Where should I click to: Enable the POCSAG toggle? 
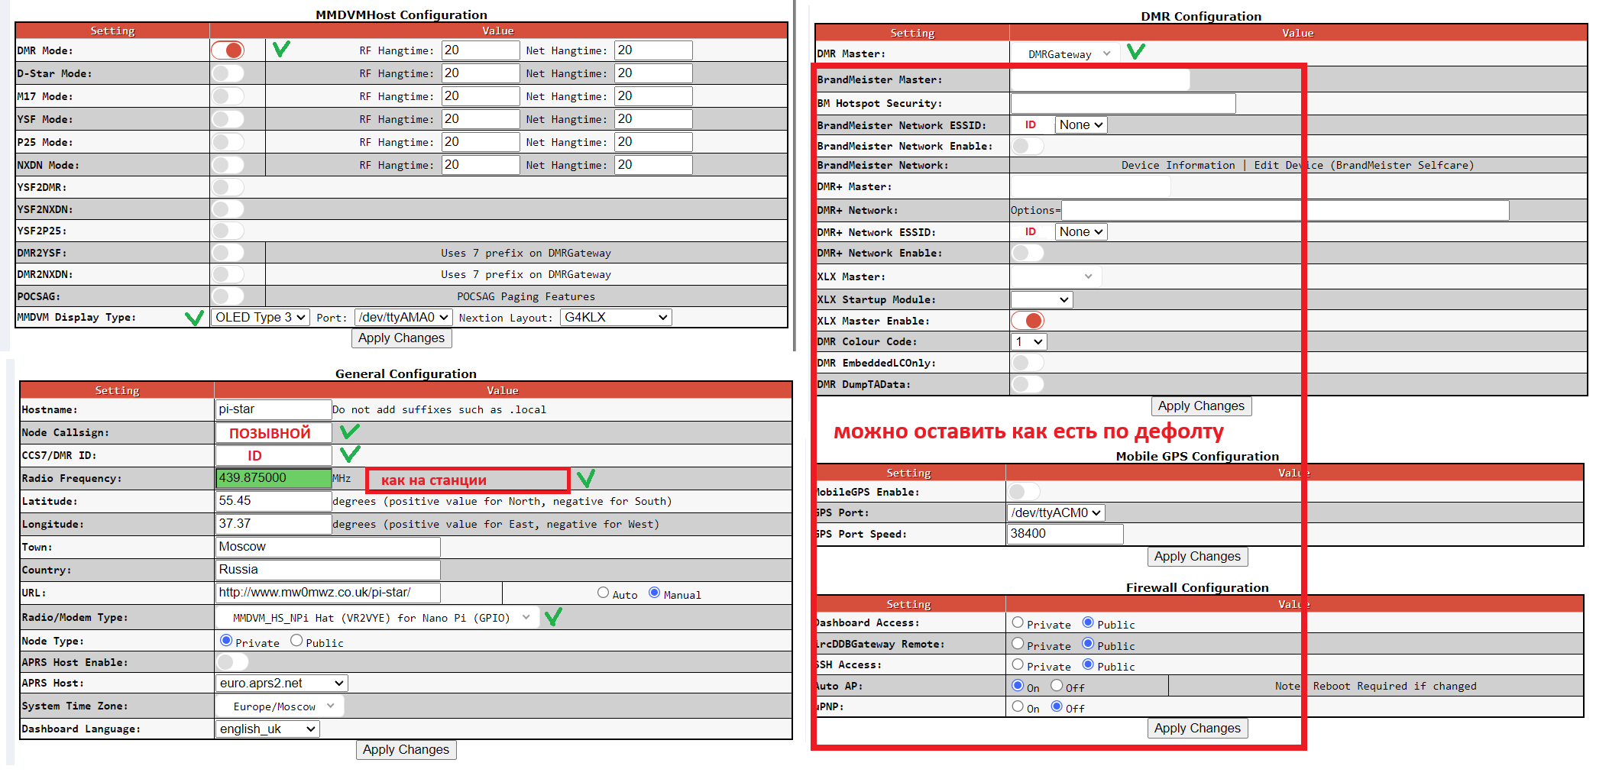click(228, 296)
